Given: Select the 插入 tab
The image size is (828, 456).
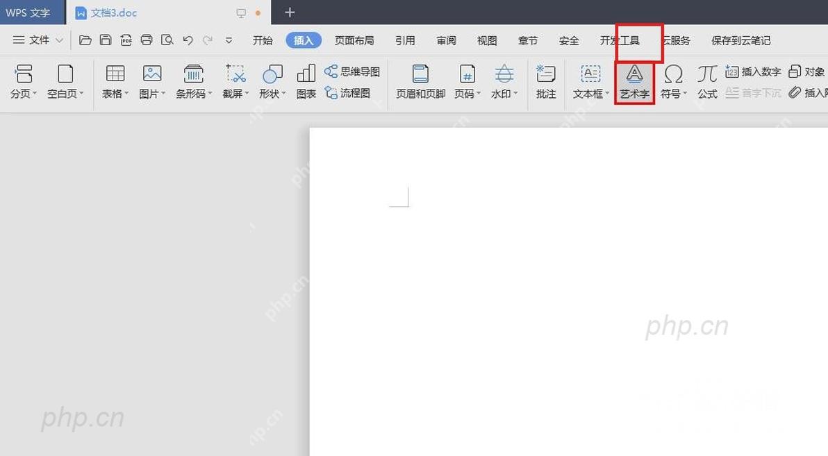Looking at the screenshot, I should click(304, 41).
